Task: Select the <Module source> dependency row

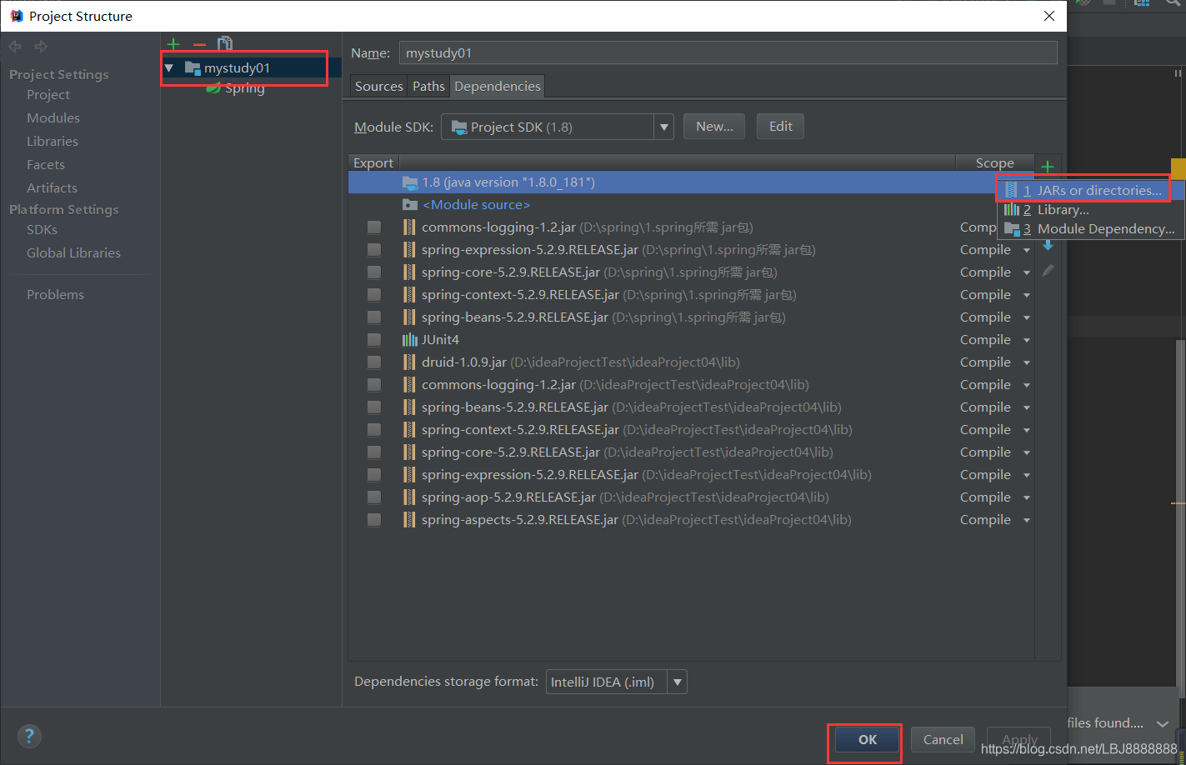Action: tap(691, 205)
